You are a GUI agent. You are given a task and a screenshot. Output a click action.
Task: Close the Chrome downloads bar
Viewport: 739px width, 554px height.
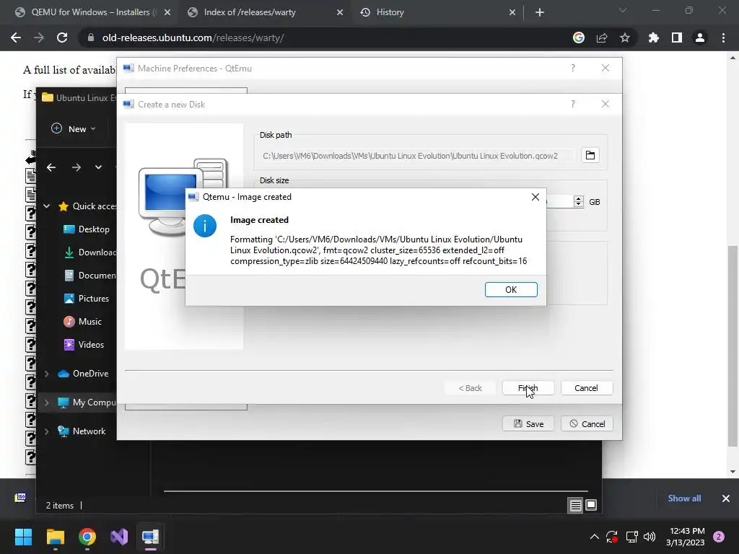[x=726, y=498]
